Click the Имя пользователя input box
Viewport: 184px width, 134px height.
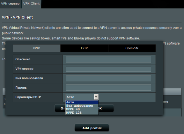pyautogui.click(x=108, y=78)
